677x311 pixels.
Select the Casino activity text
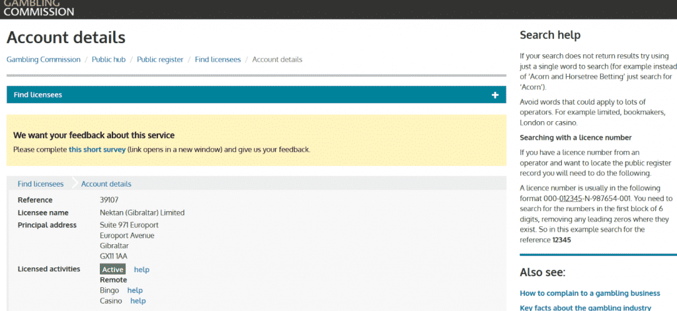(111, 300)
